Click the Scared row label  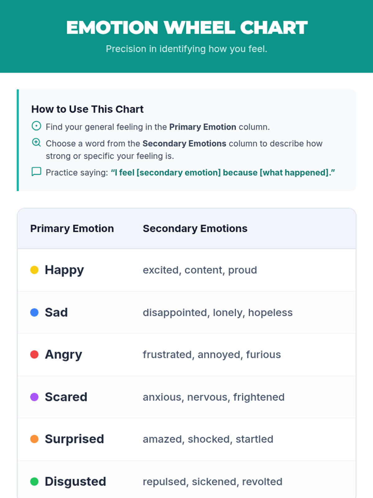click(66, 397)
